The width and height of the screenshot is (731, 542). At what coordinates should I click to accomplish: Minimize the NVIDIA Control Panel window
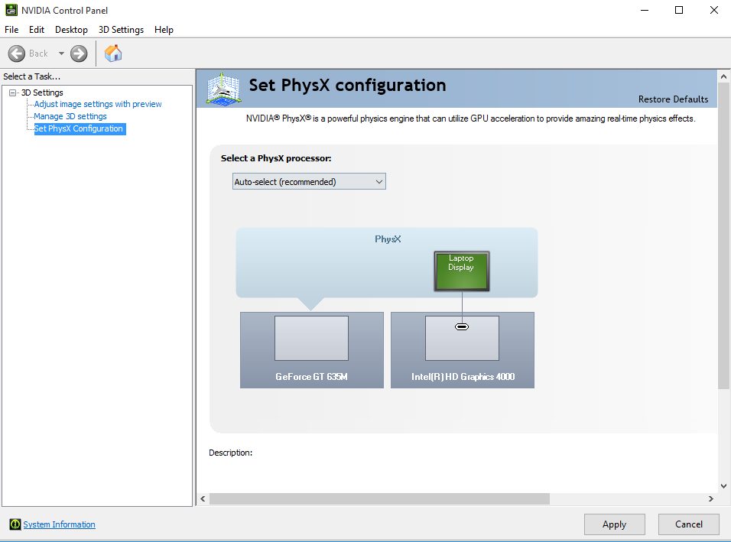coord(645,10)
